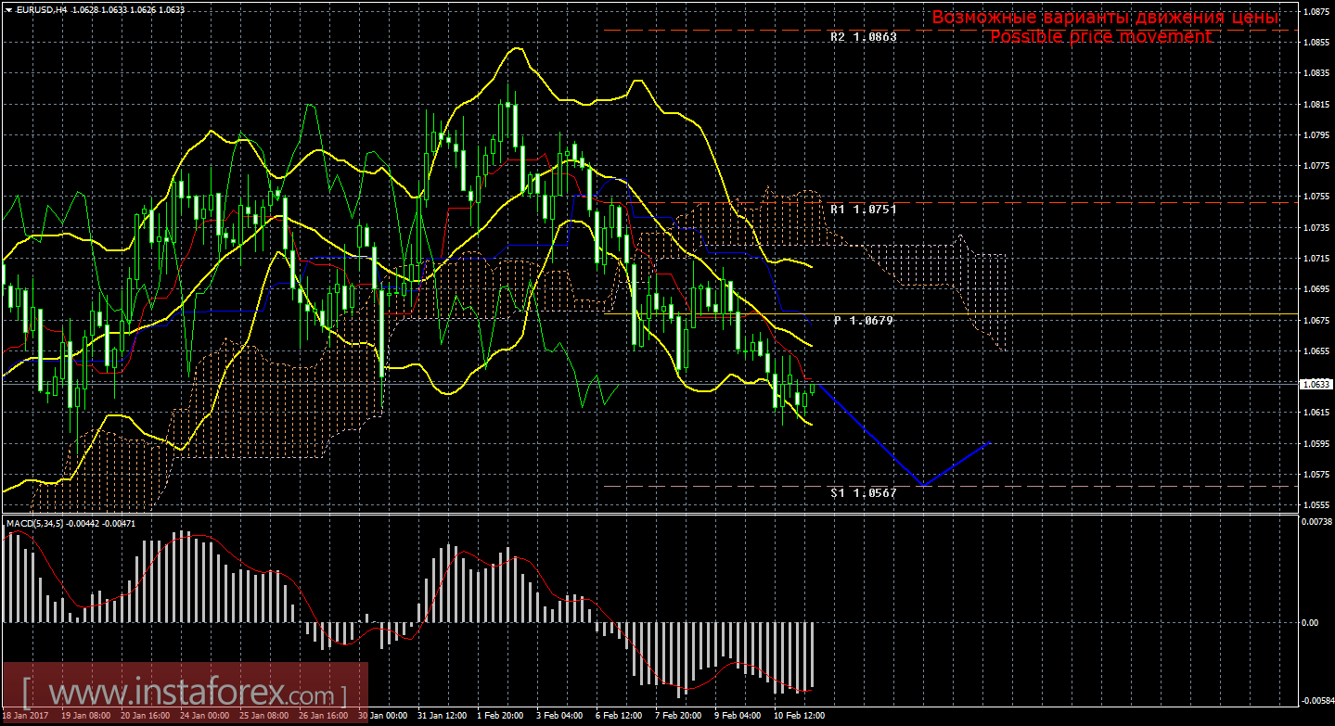Select the R1 1.0751 resistance label
Image resolution: width=1335 pixels, height=726 pixels.
pyautogui.click(x=863, y=210)
